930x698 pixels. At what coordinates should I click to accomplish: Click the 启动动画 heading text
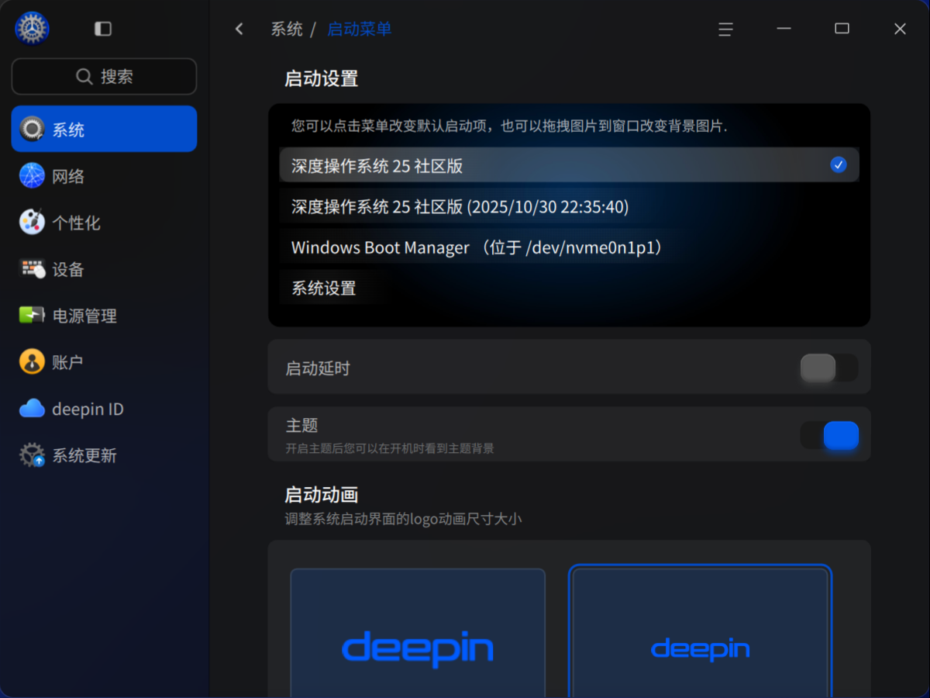coord(322,495)
